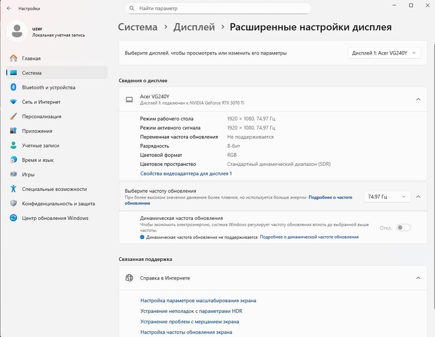The width and height of the screenshot is (435, 337).
Task: Click the Режим рабочего стола value
Action: click(x=251, y=119)
